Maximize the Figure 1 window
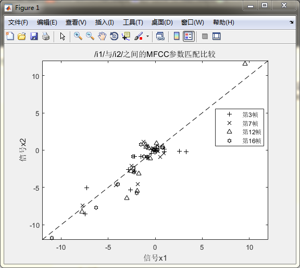Image resolution: width=300 pixels, height=268 pixels. pyautogui.click(x=265, y=5)
